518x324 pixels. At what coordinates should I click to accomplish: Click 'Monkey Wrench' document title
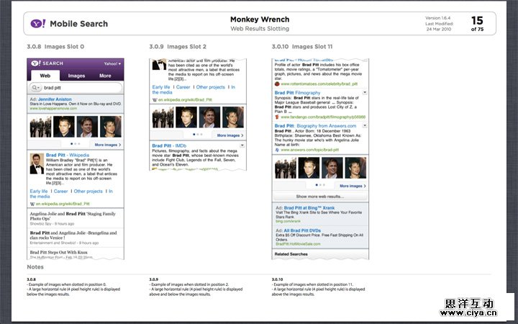coord(260,19)
